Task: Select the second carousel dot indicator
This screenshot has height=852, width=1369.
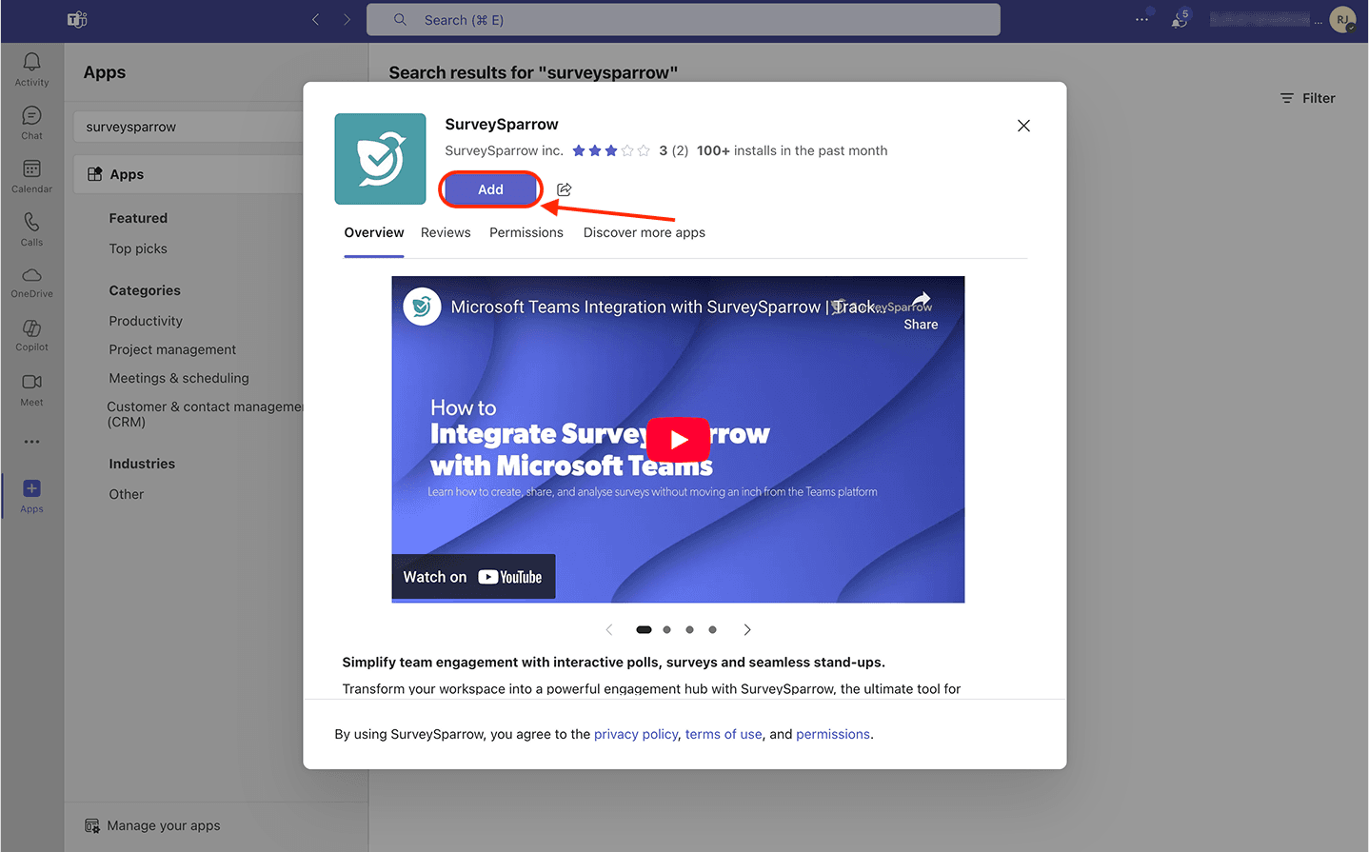Action: (666, 630)
